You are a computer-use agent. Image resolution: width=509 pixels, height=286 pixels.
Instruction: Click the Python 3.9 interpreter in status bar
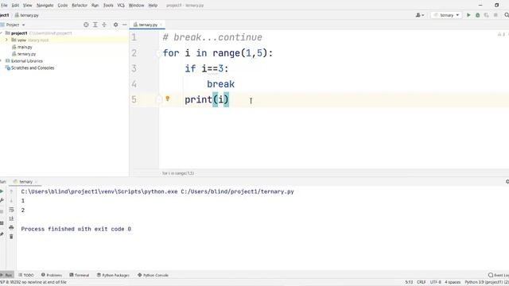487,282
